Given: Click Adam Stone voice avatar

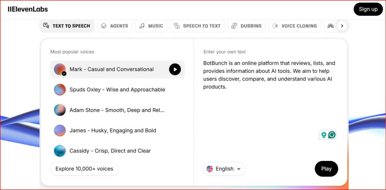Looking at the screenshot, I should (x=60, y=110).
